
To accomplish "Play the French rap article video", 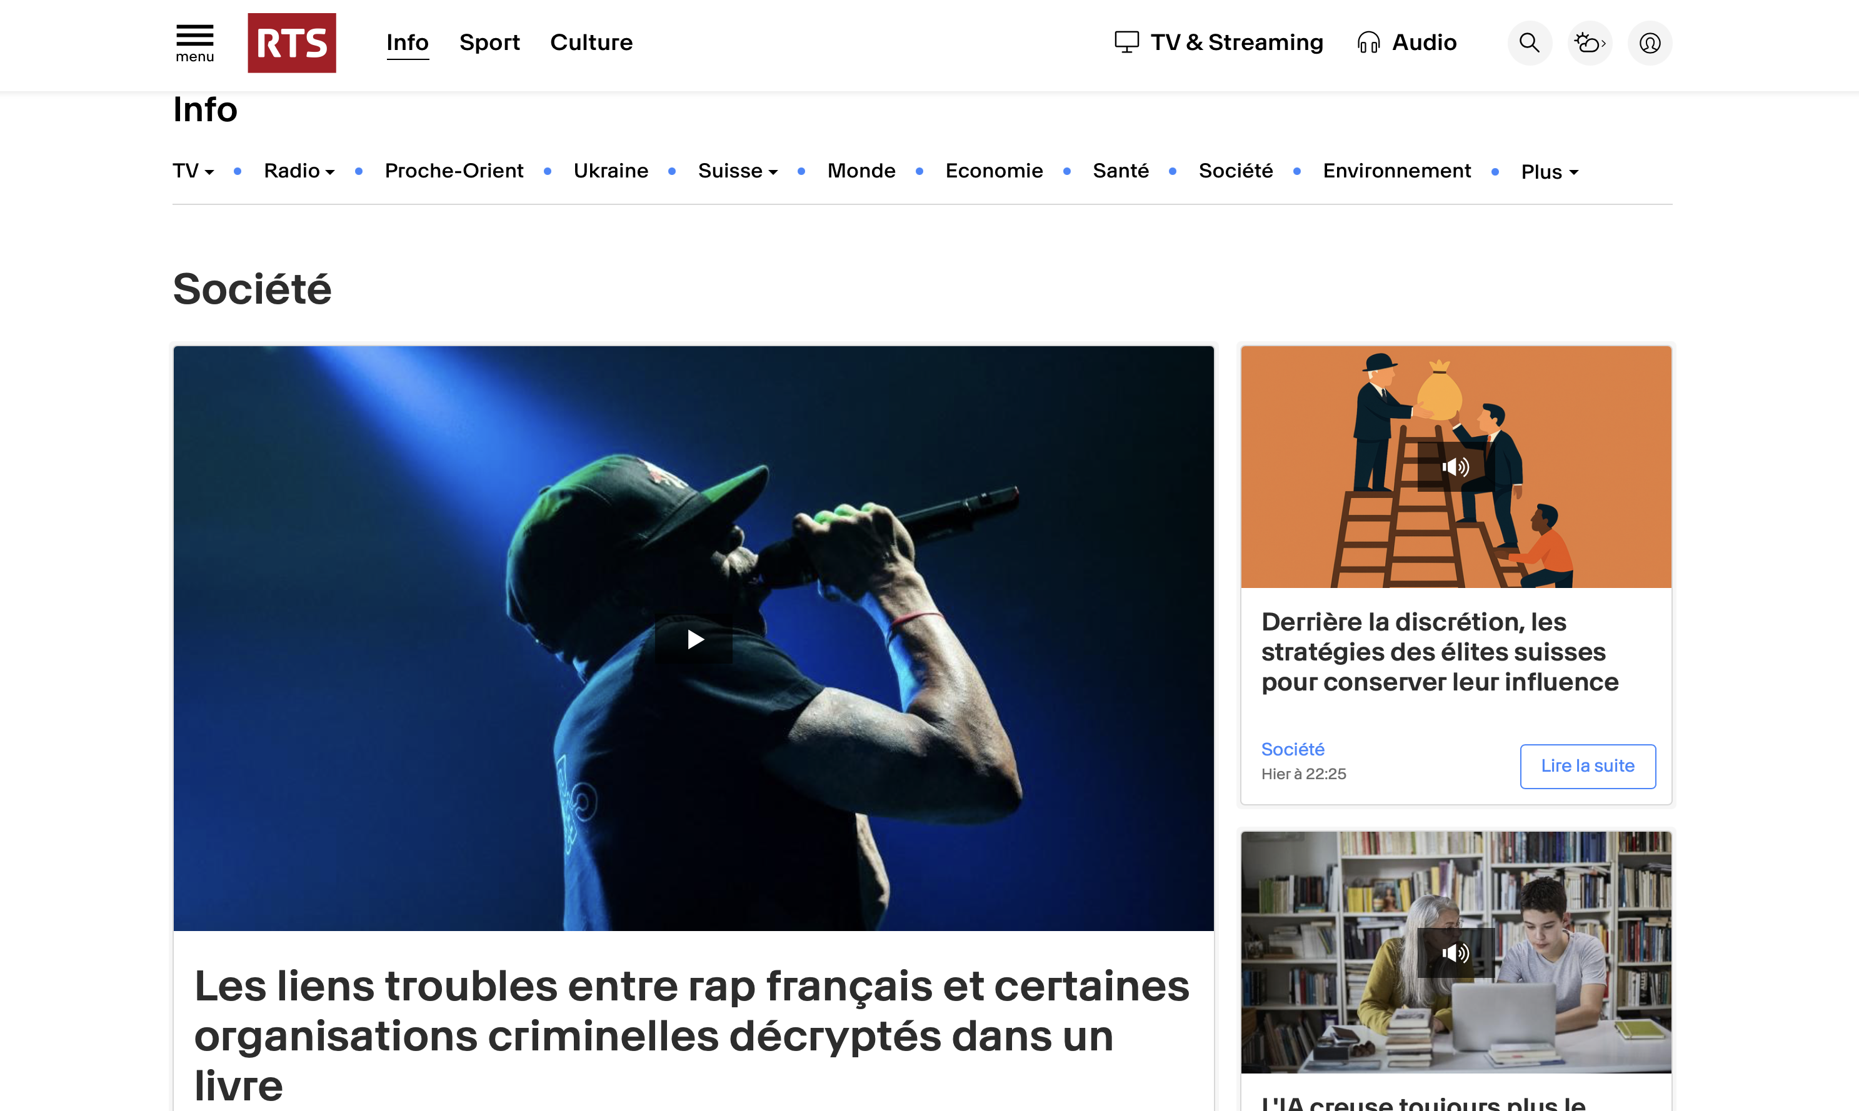I will tap(694, 639).
